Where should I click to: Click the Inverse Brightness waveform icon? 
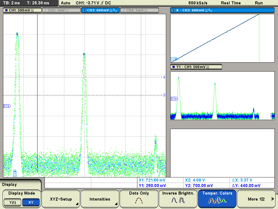[x=178, y=201]
